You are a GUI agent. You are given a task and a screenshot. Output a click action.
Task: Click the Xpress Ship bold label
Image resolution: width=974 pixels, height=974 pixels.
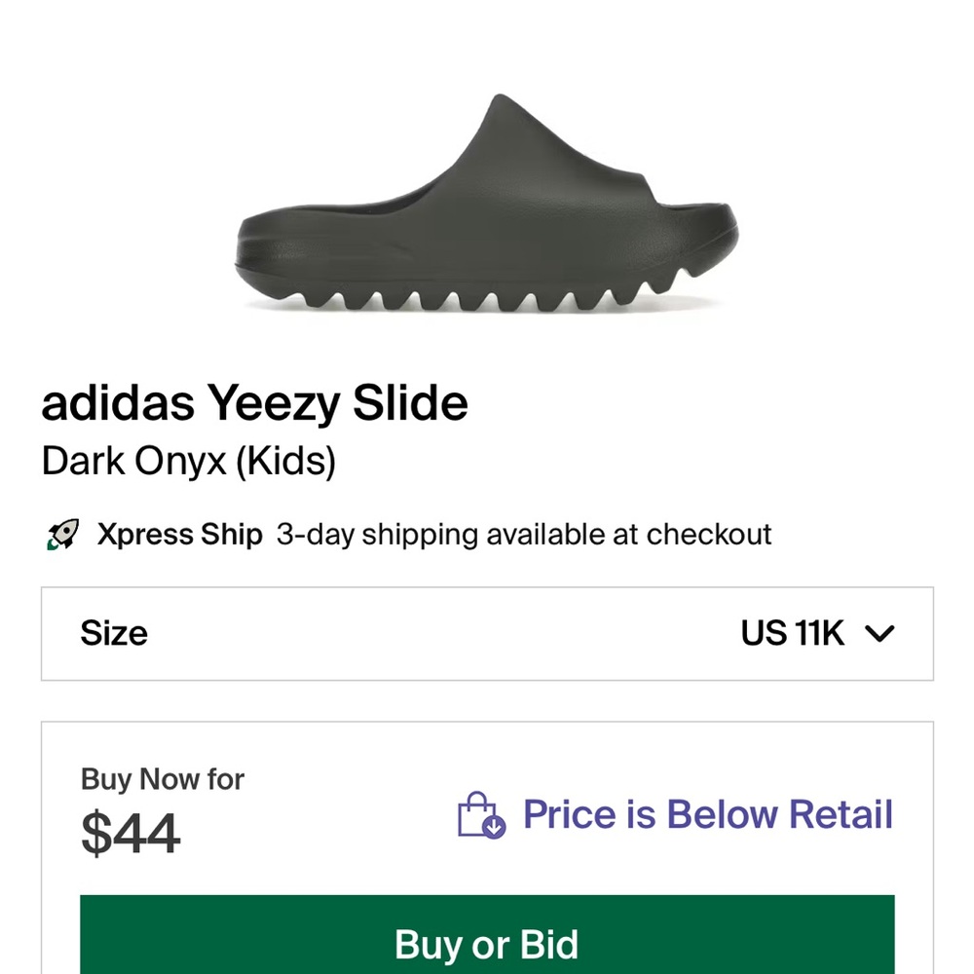pos(179,534)
